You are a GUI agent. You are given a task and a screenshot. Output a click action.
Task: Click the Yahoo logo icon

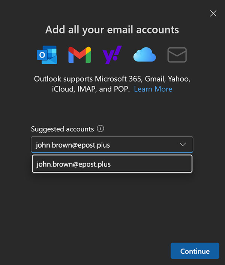coord(112,55)
